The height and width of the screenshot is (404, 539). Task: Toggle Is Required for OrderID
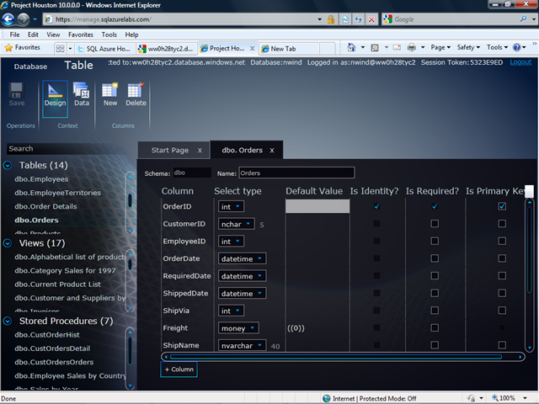435,206
